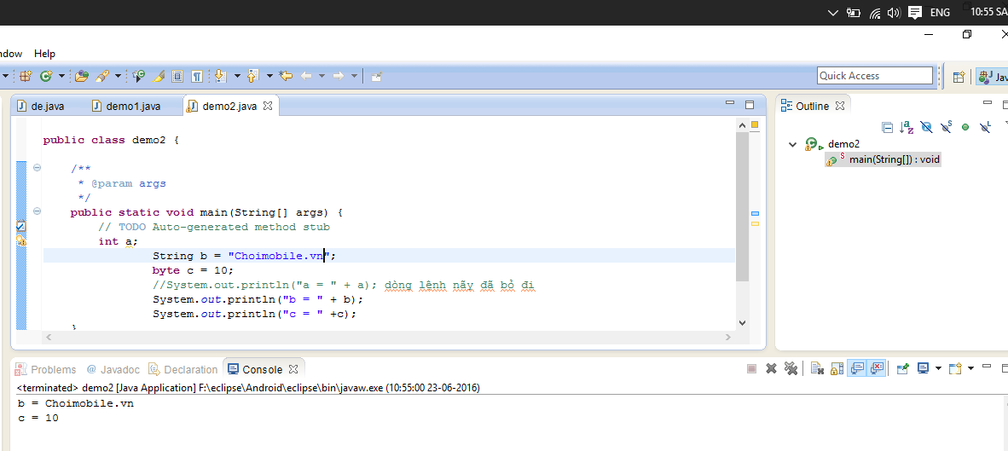Click the yellow warning overview ruler marker

[x=756, y=223]
